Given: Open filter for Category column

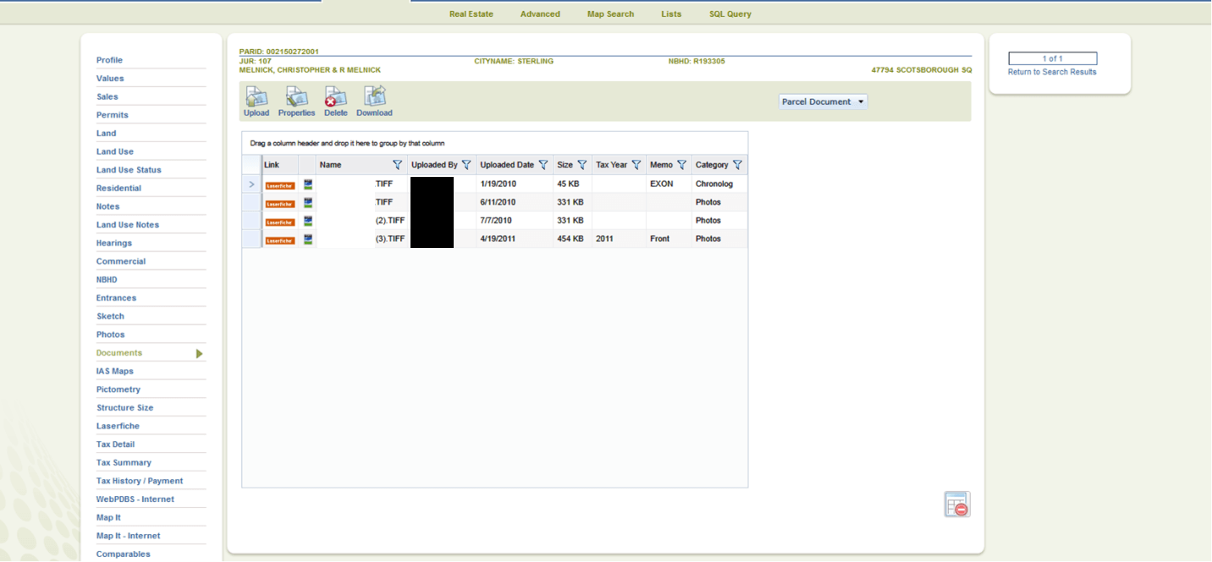Looking at the screenshot, I should (x=737, y=165).
